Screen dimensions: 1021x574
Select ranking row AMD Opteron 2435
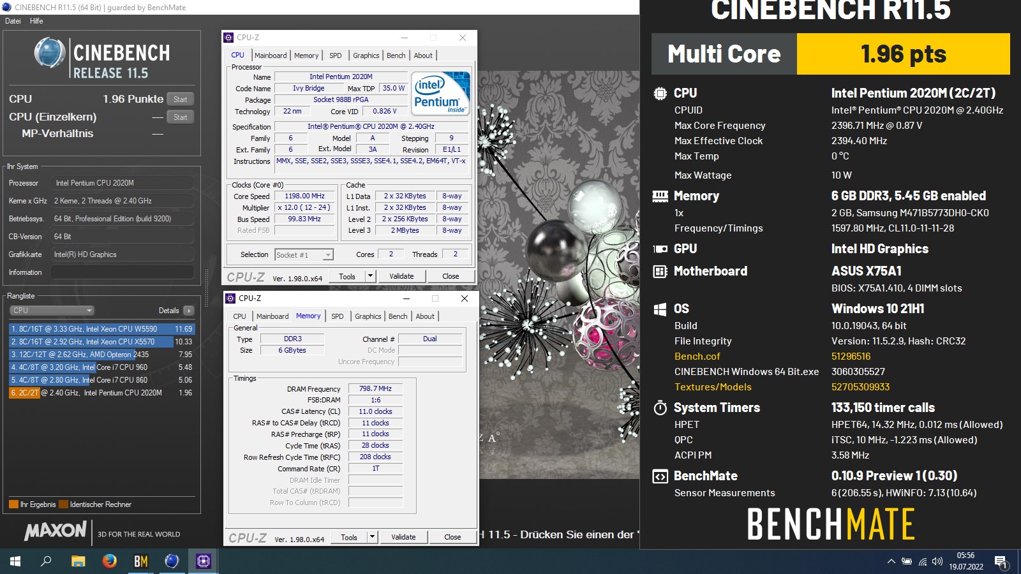point(102,355)
